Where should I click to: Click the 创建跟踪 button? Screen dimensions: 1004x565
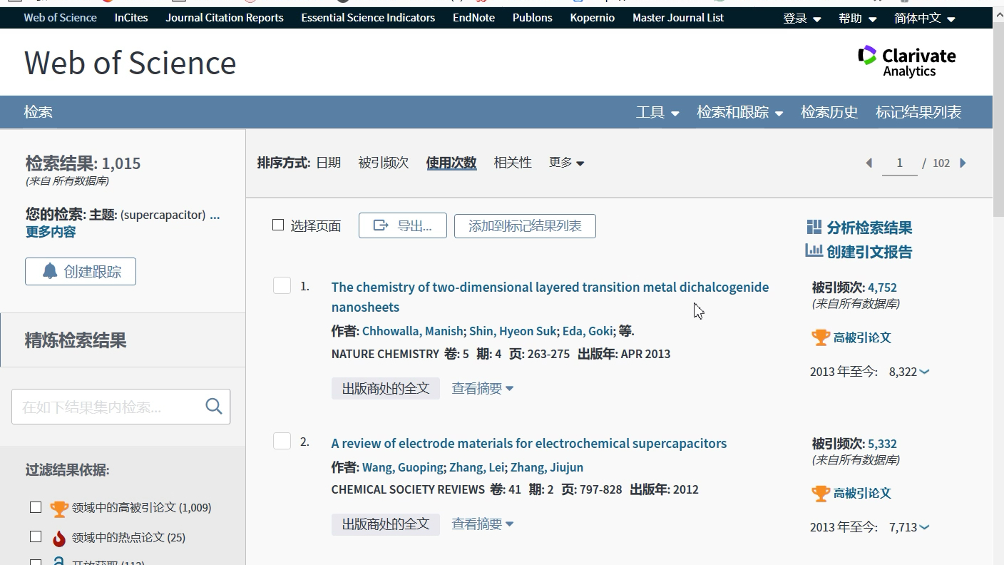tap(81, 271)
